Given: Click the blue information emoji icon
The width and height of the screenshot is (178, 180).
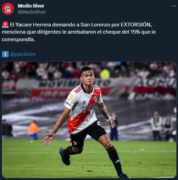Looking at the screenshot, I should [5, 54].
